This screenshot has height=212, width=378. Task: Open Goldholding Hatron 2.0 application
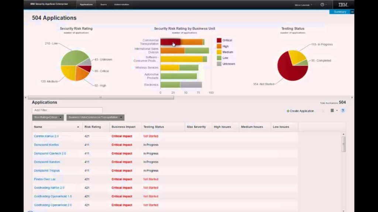pos(49,188)
